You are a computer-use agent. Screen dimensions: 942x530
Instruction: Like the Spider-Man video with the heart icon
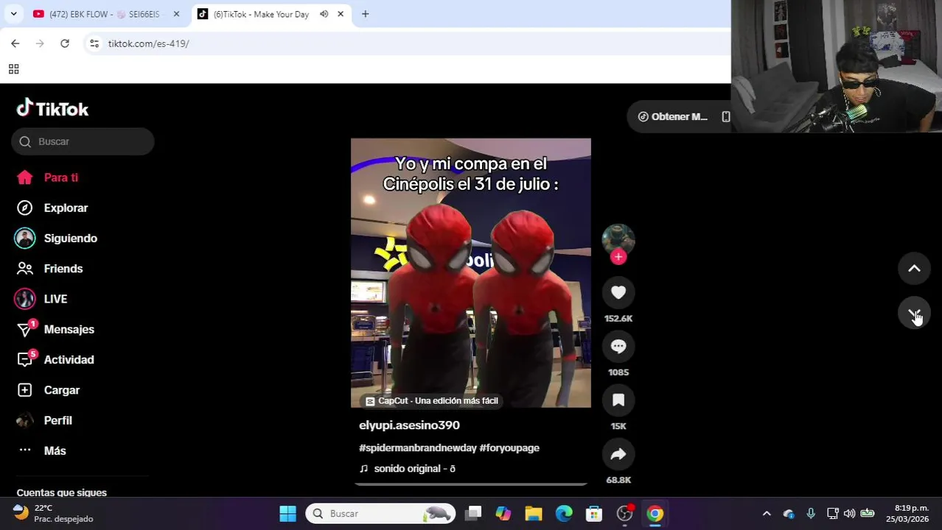click(x=618, y=293)
